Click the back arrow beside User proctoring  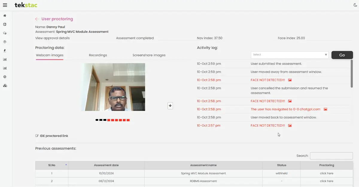tap(37, 19)
